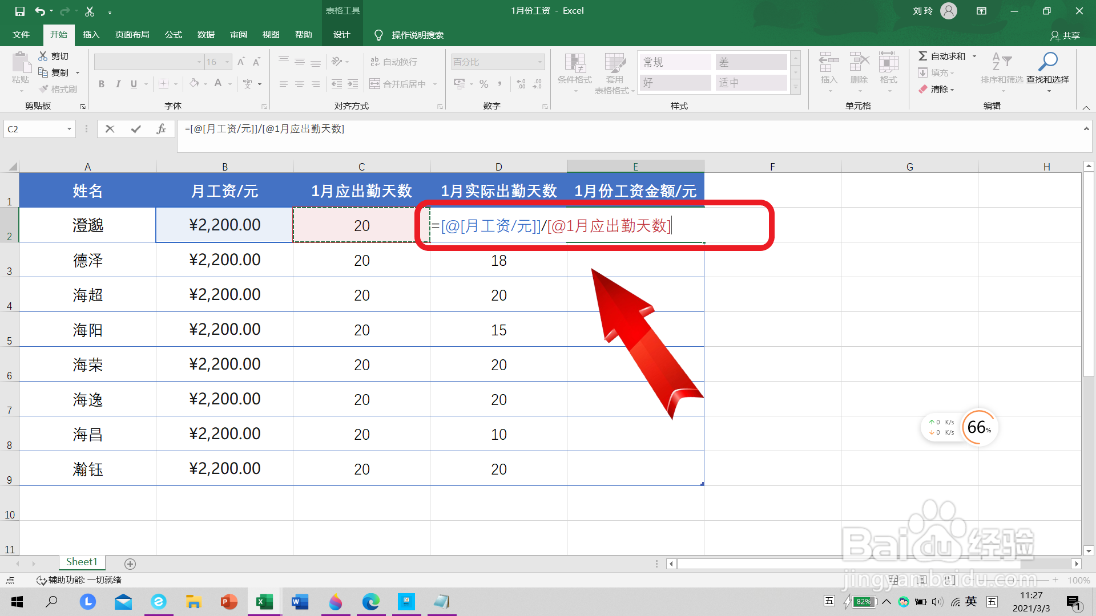Add a new sheet with plus icon
The height and width of the screenshot is (616, 1096).
point(130,564)
